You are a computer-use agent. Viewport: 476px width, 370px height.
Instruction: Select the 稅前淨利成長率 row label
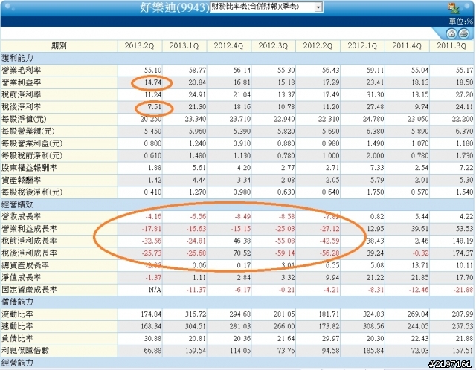point(29,241)
